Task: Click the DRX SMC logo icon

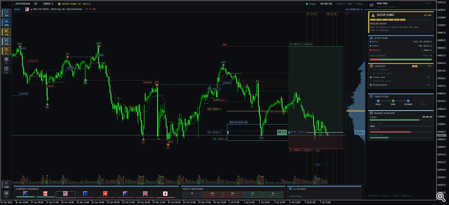Action: point(371,5)
